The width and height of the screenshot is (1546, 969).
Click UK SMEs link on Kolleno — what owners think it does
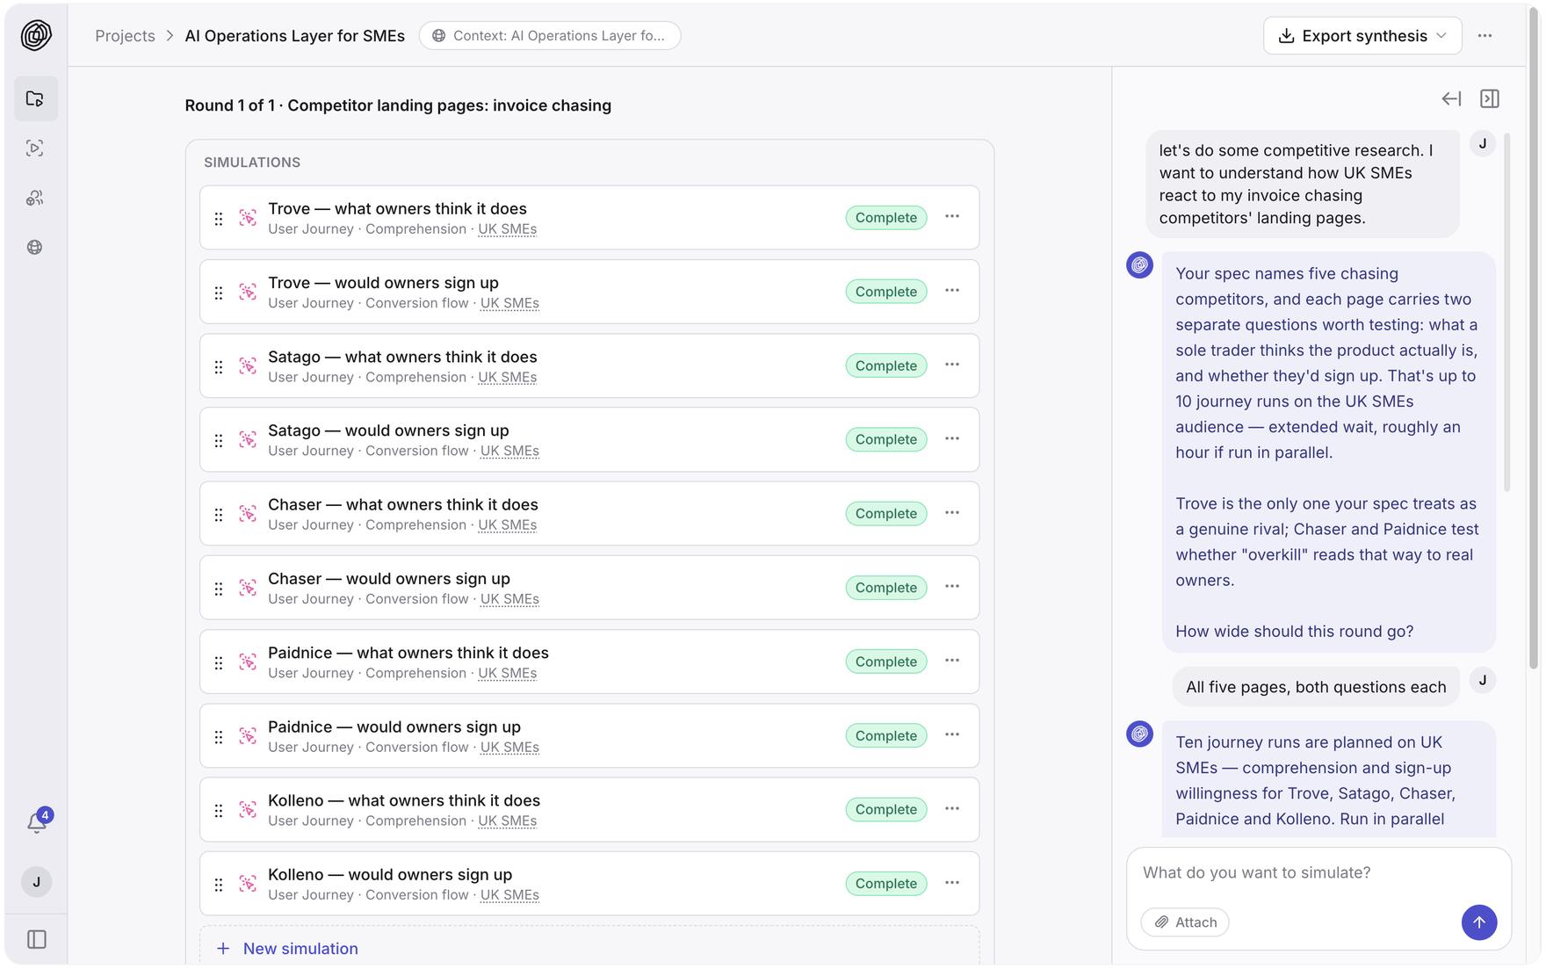pyautogui.click(x=507, y=821)
